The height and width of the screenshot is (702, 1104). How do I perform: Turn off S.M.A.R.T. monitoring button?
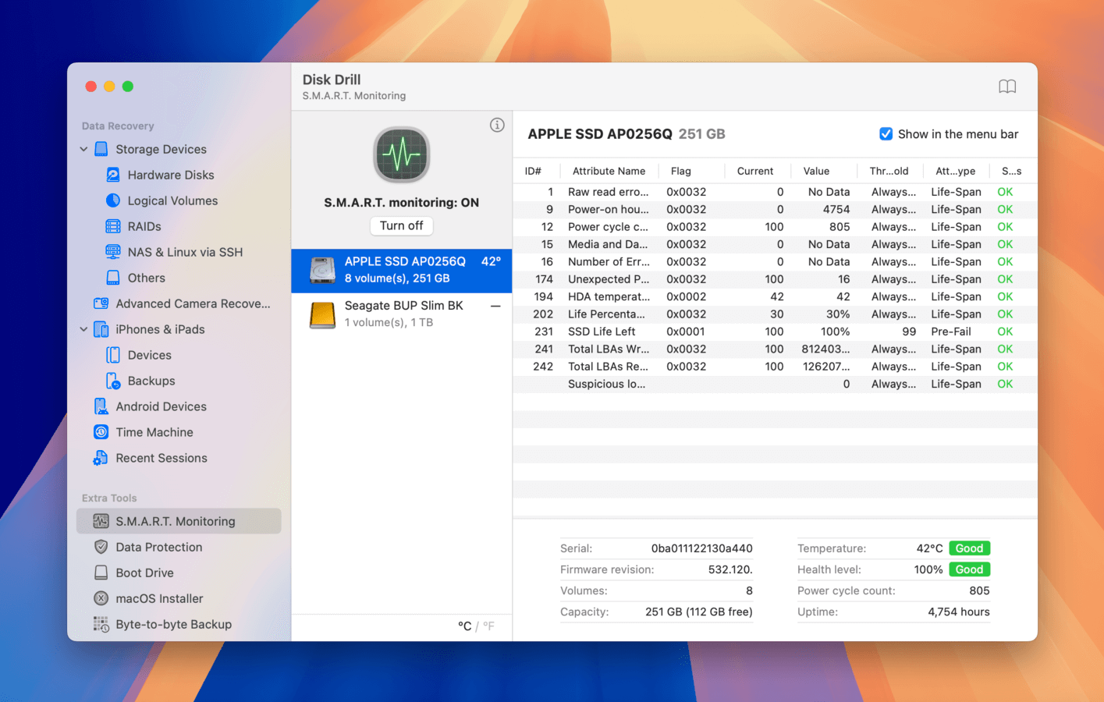[x=401, y=225]
